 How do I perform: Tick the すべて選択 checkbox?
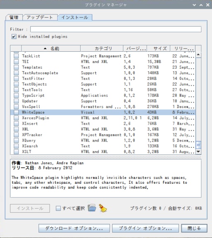tap(58, 208)
